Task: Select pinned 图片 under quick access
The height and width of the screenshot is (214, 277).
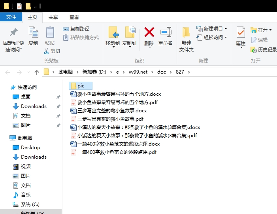Action: [x=26, y=125]
